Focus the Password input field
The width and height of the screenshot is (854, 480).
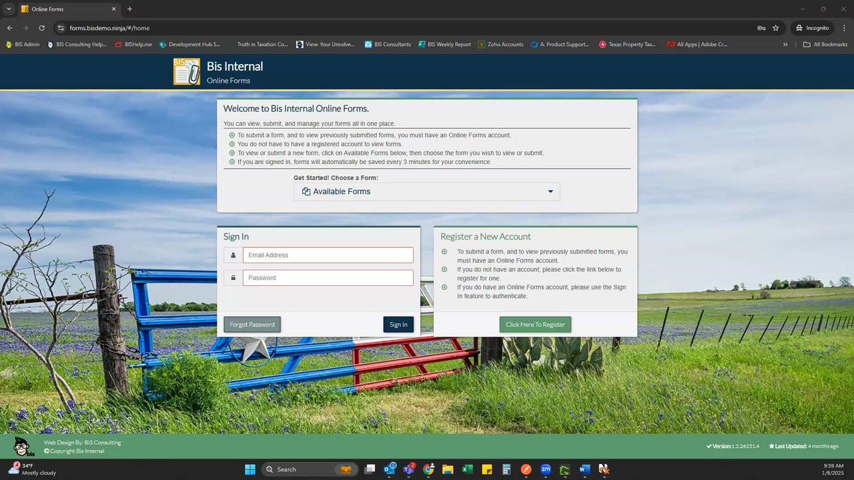[x=328, y=278]
